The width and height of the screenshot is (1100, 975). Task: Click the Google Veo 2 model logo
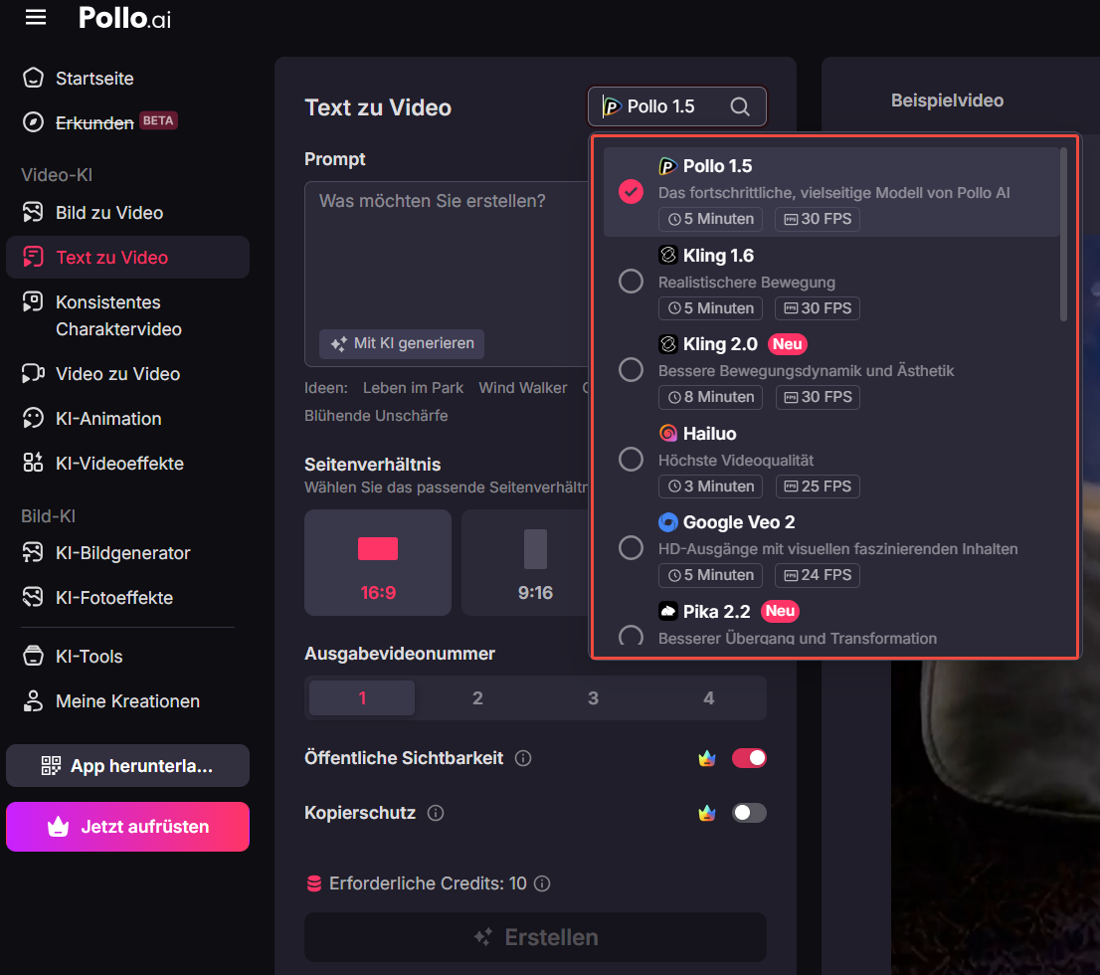click(x=668, y=522)
